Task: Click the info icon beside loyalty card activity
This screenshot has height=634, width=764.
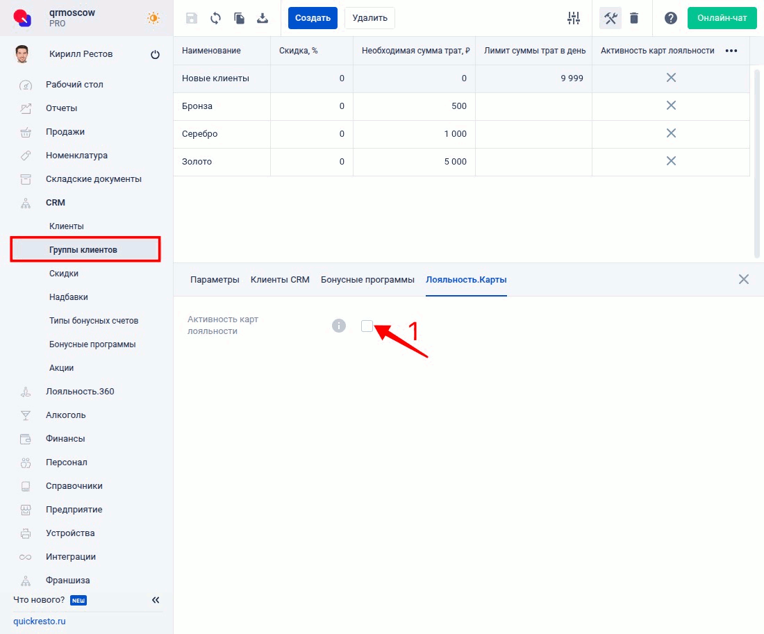Action: [339, 326]
